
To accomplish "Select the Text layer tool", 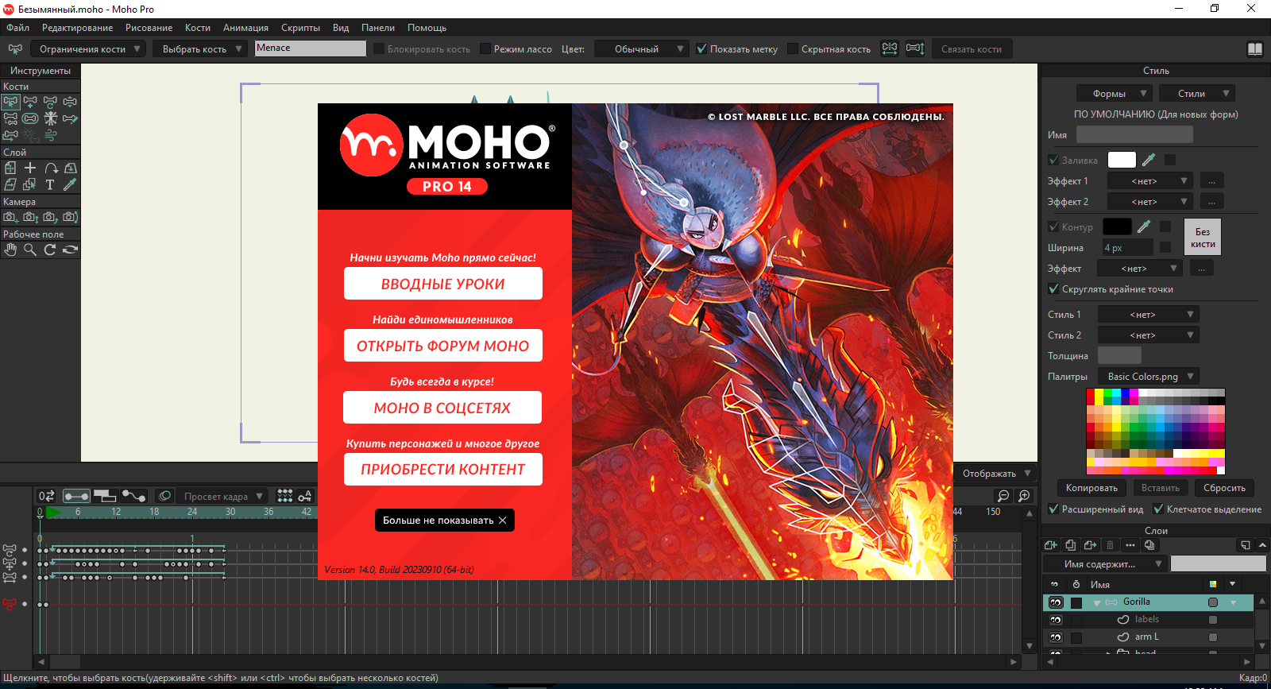I will pos(50,184).
